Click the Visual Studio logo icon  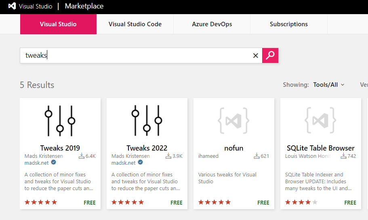click(x=12, y=6)
